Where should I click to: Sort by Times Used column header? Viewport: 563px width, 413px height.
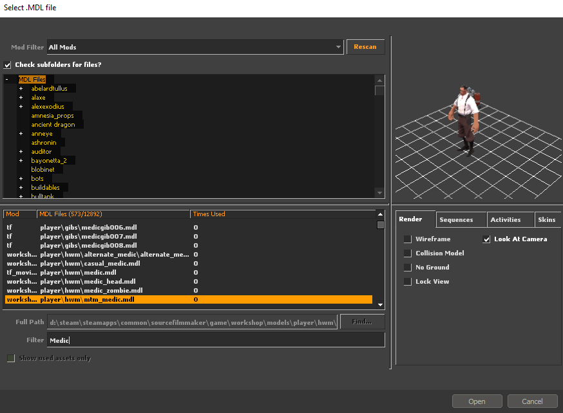pyautogui.click(x=283, y=214)
